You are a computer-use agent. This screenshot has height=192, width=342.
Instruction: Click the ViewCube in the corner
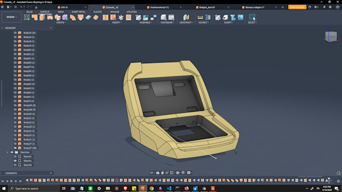pos(331,37)
